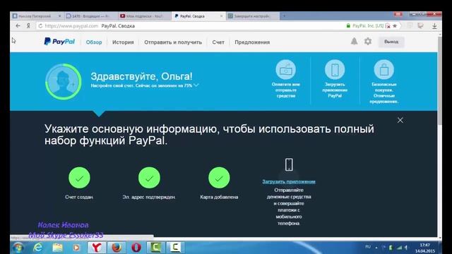The width and height of the screenshot is (452, 254).
Task: Reload the page with the refresh icon
Action: 40,26
